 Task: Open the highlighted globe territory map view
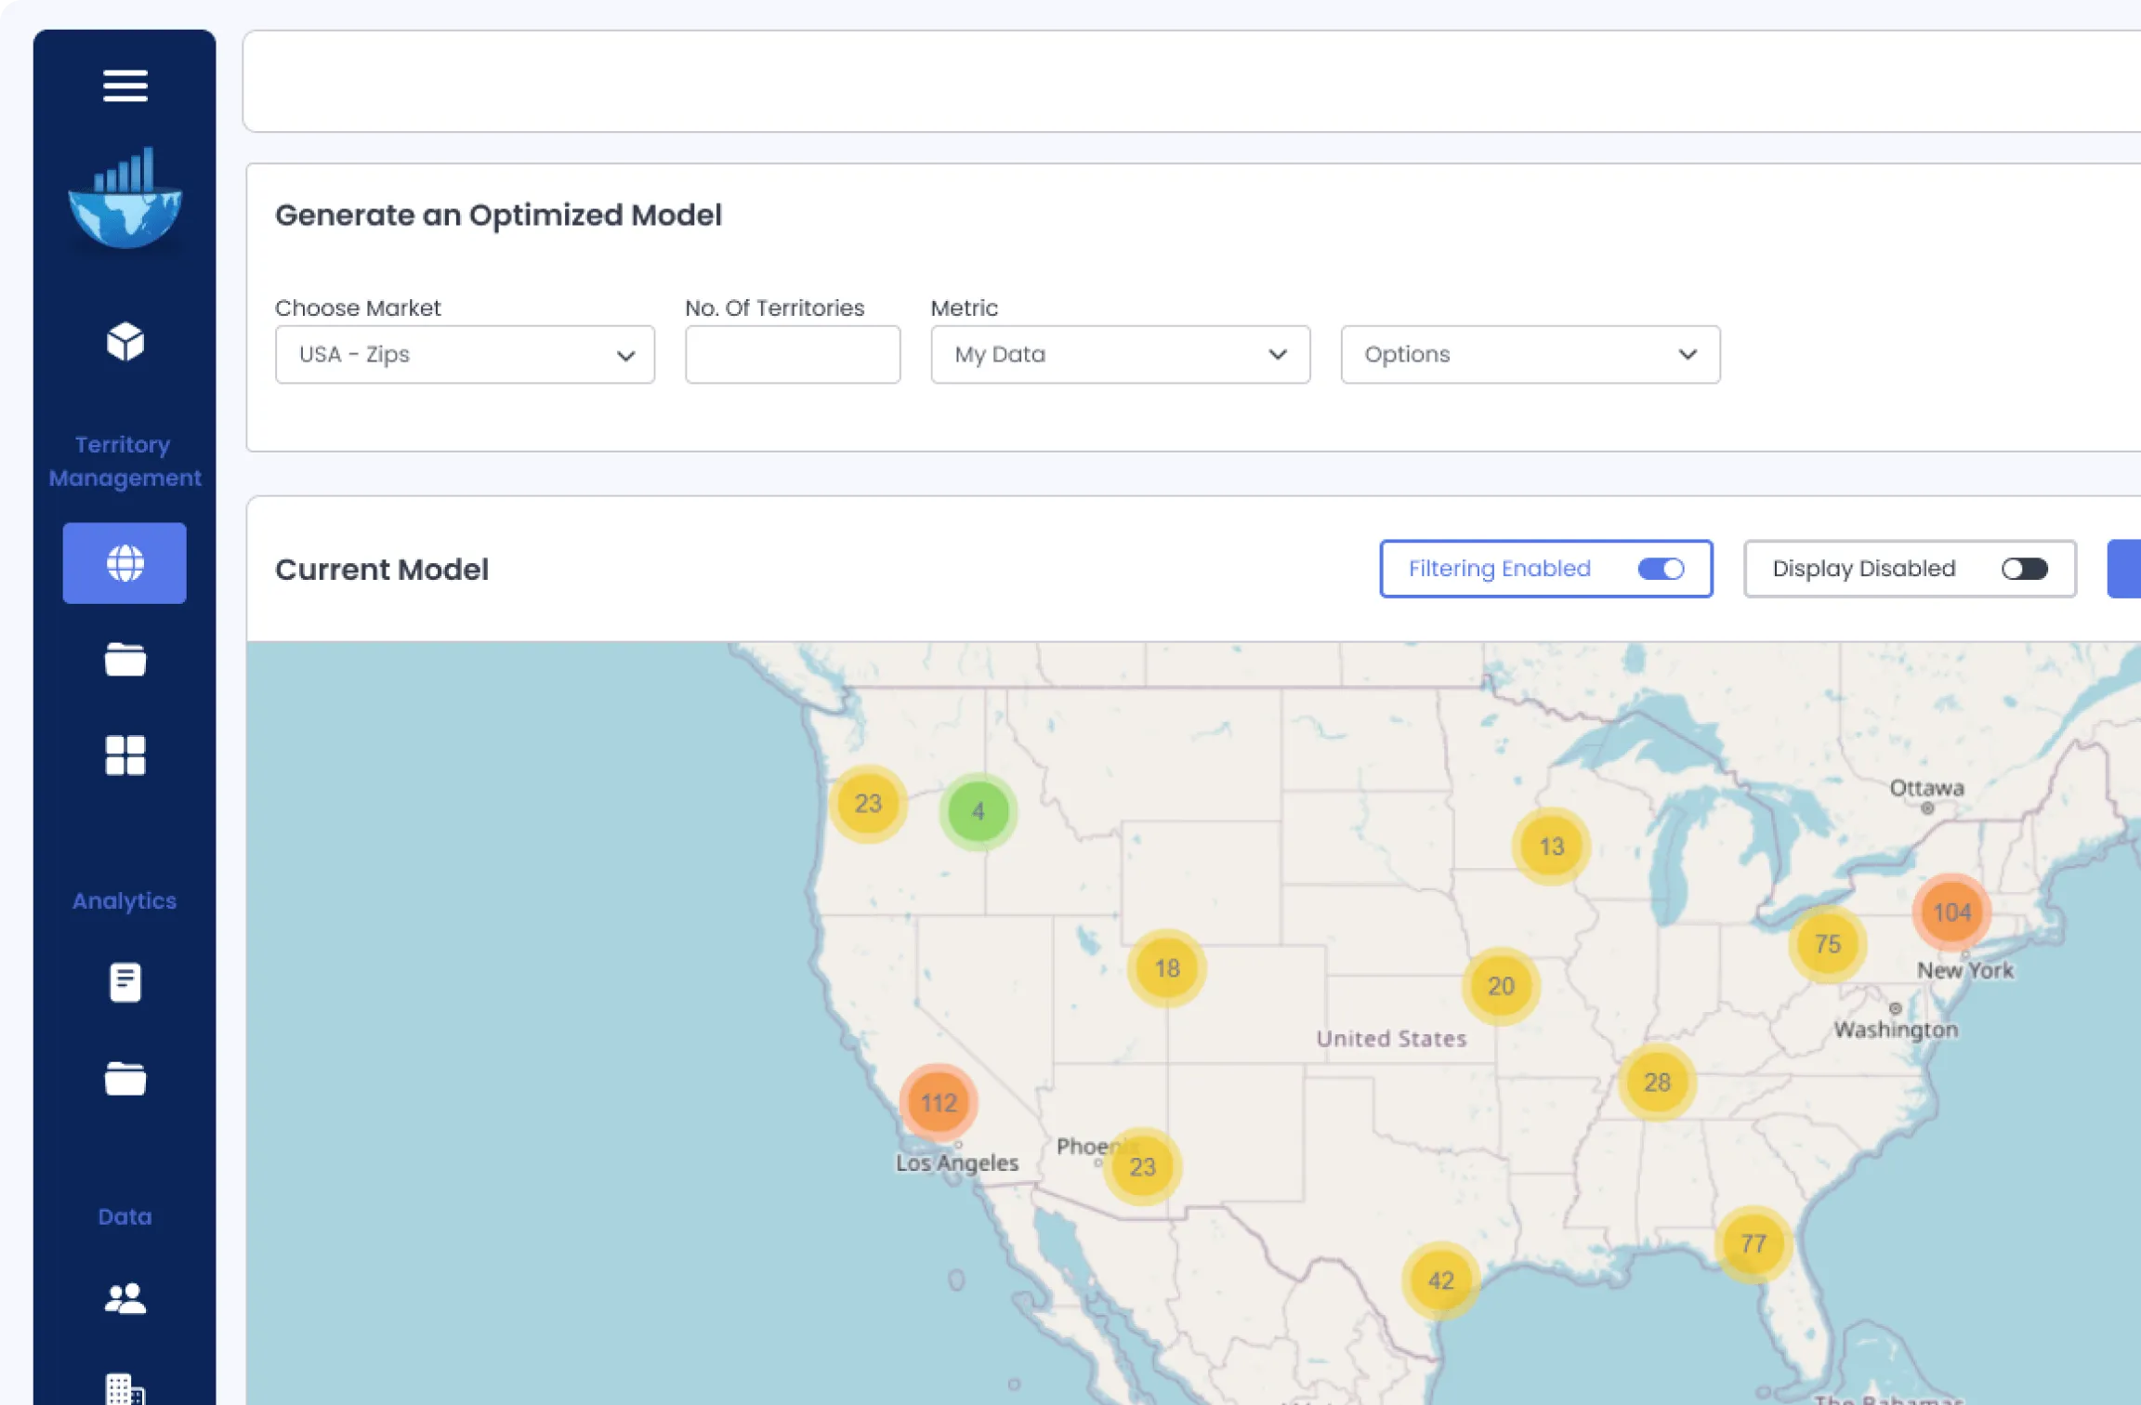(x=124, y=562)
